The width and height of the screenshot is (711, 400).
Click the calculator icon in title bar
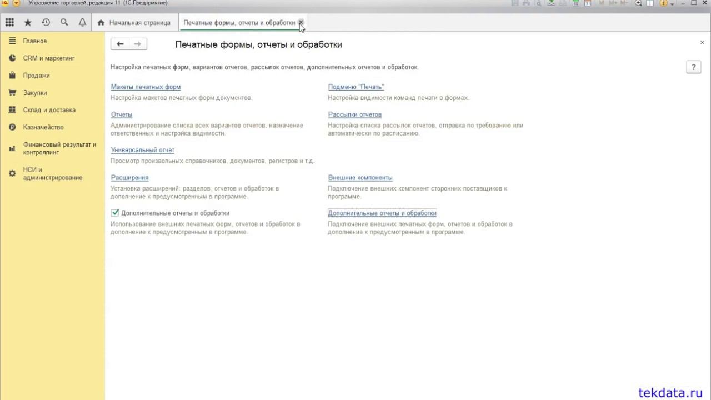point(576,3)
